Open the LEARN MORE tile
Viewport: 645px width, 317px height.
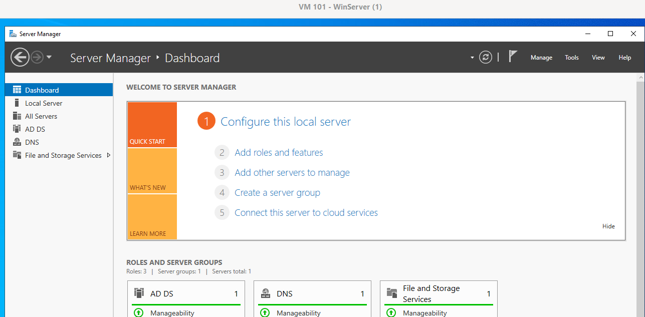click(x=152, y=217)
